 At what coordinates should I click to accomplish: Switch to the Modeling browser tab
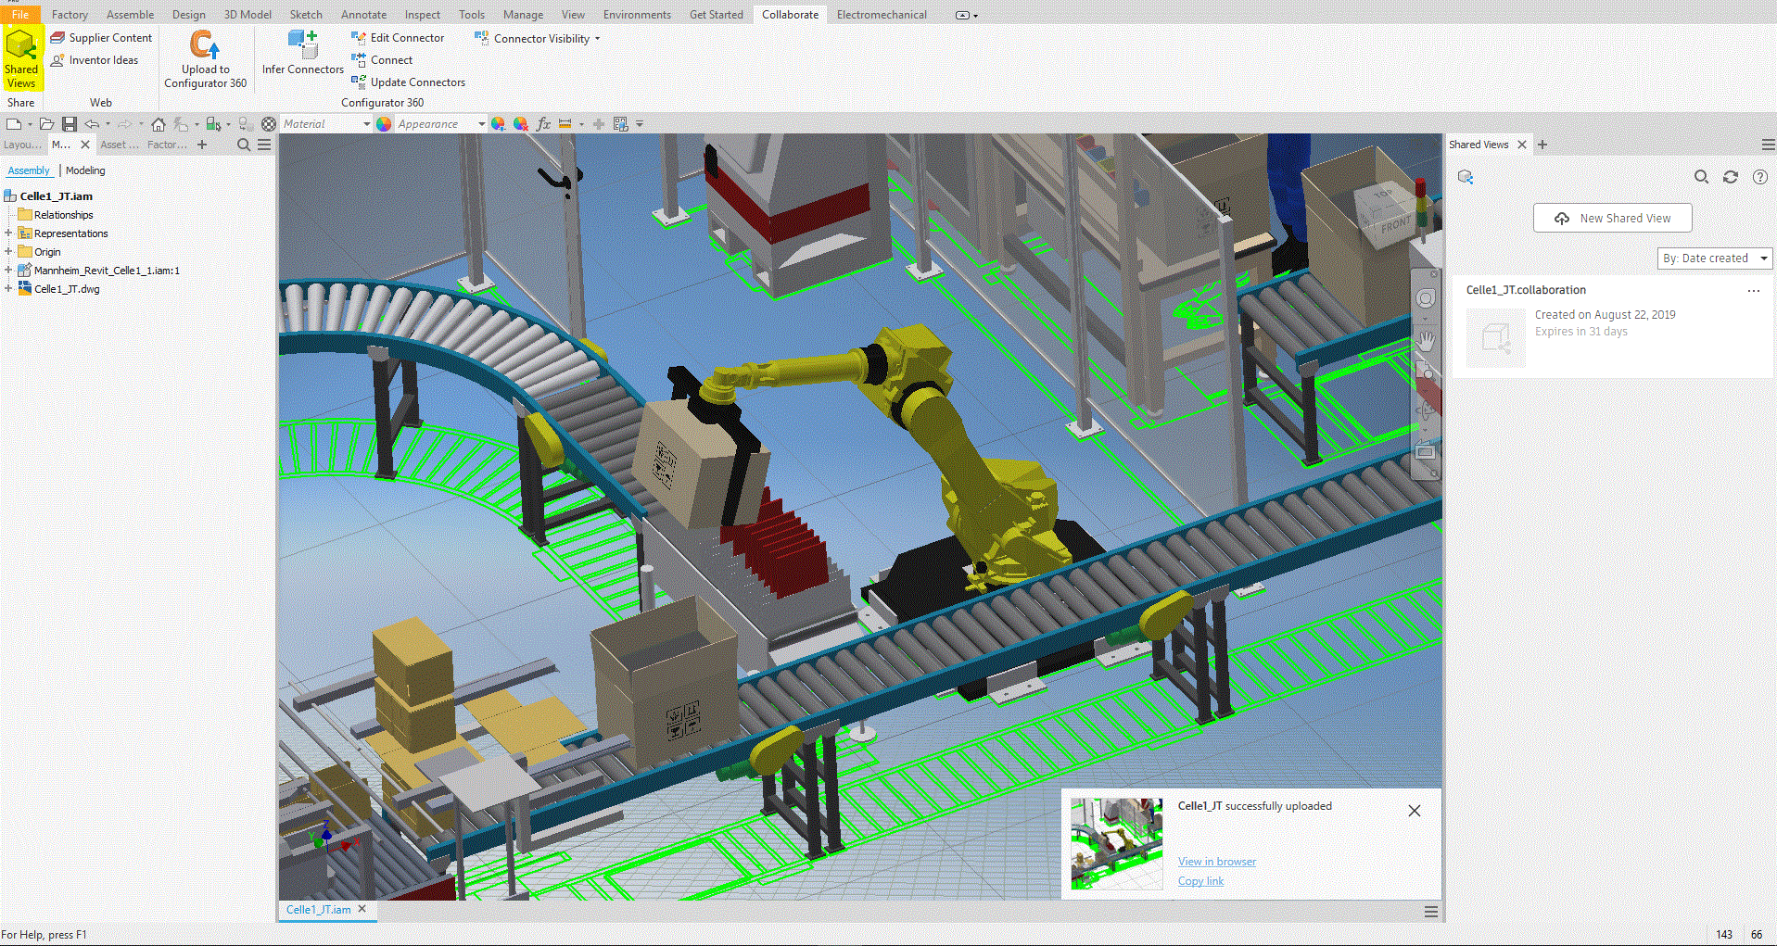pos(85,170)
